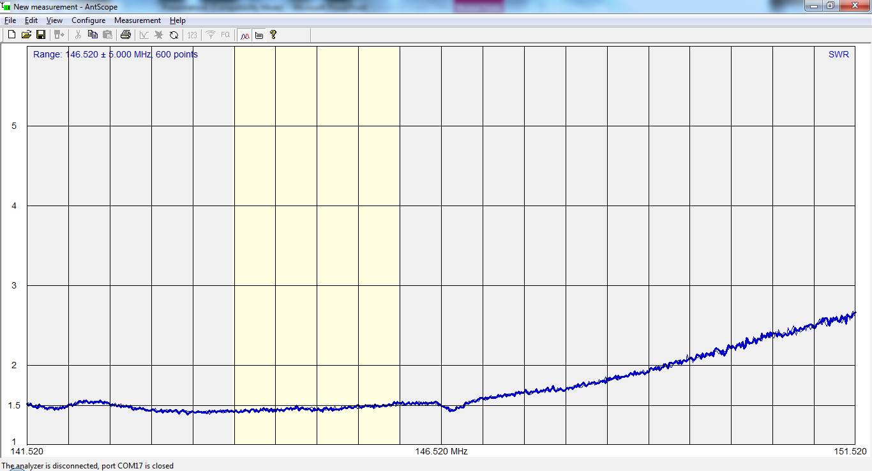Open the File menu
The width and height of the screenshot is (872, 471).
pyautogui.click(x=10, y=20)
